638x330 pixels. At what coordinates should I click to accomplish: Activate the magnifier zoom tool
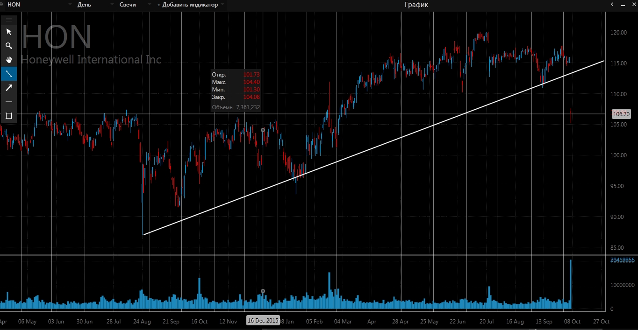(x=8, y=46)
